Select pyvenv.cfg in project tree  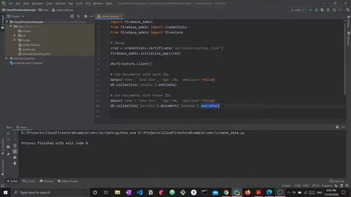[27, 49]
